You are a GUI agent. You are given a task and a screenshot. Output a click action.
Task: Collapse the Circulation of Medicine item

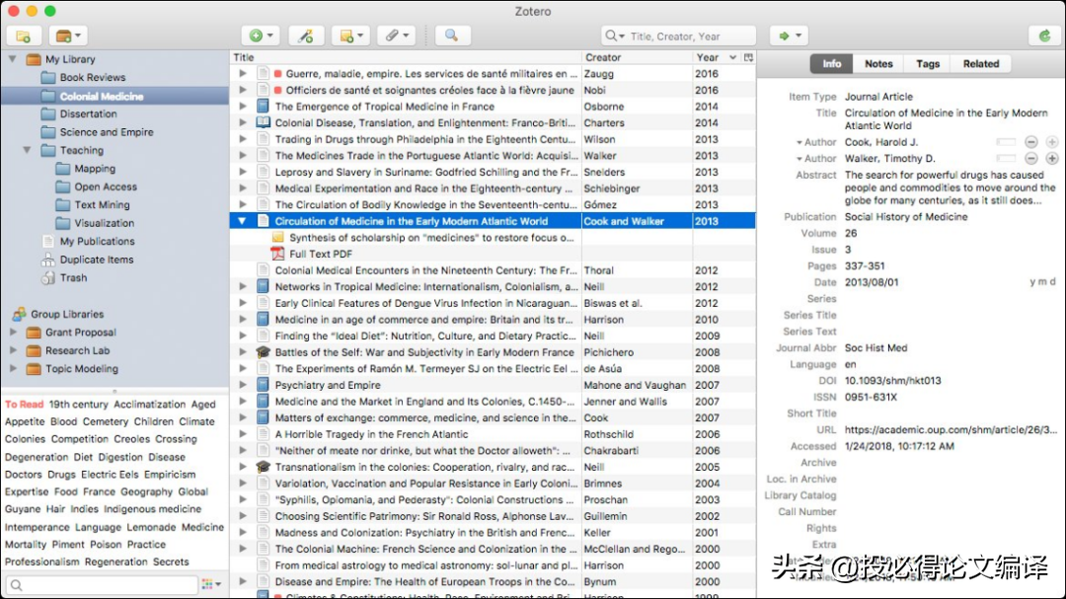coord(242,221)
